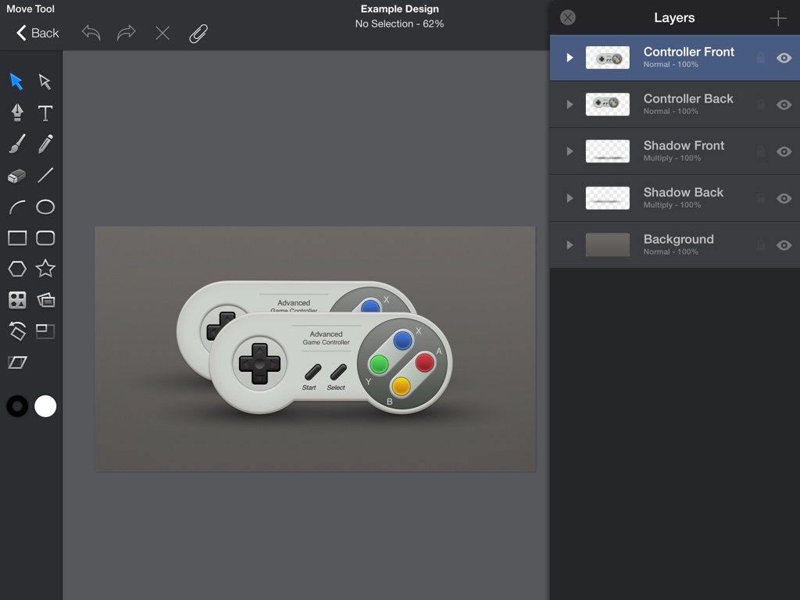The width and height of the screenshot is (800, 600).
Task: Click the paperclip attachment icon
Action: tap(198, 34)
